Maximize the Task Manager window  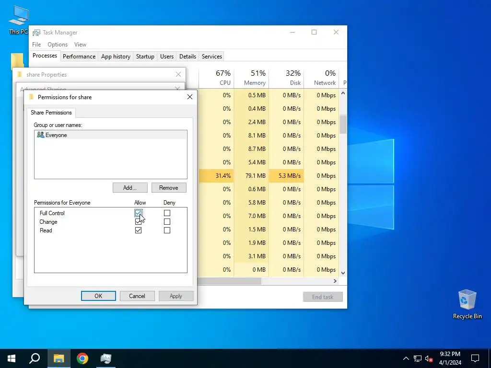coord(314,32)
